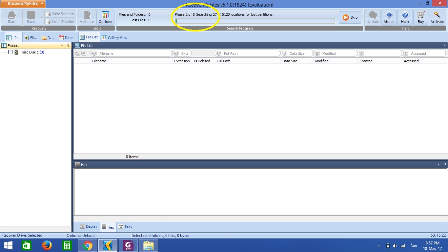
Task: Select the File List tab
Action: 89,37
